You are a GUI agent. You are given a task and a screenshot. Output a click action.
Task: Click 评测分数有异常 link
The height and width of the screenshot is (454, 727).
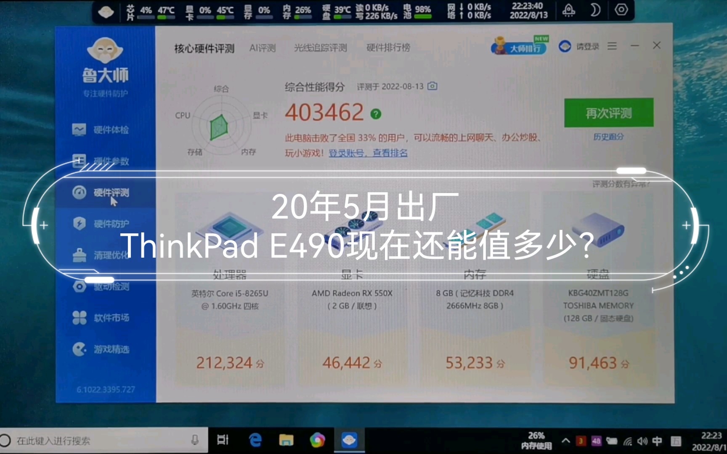(621, 184)
